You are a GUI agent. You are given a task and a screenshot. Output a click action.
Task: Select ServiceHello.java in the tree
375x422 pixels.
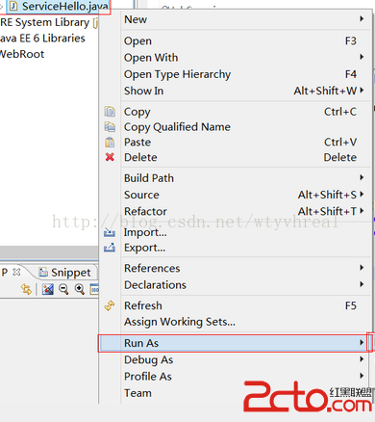coord(65,6)
